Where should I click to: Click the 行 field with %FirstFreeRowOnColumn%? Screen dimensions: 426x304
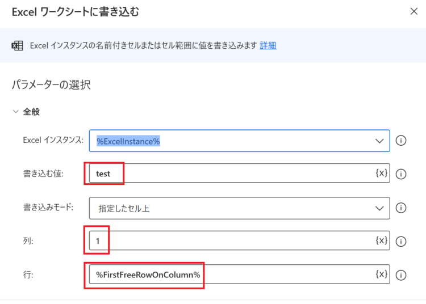pyautogui.click(x=239, y=275)
